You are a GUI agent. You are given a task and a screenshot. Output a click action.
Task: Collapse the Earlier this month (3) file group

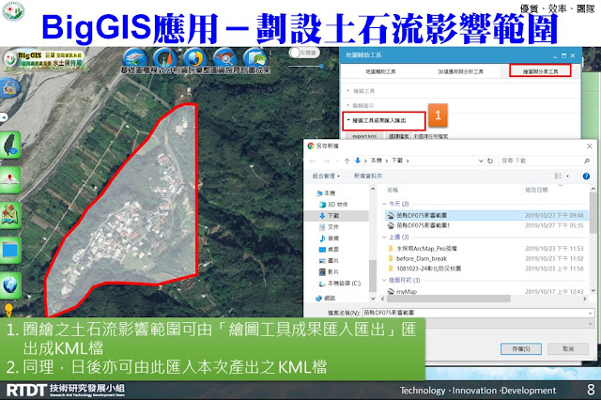pyautogui.click(x=384, y=281)
